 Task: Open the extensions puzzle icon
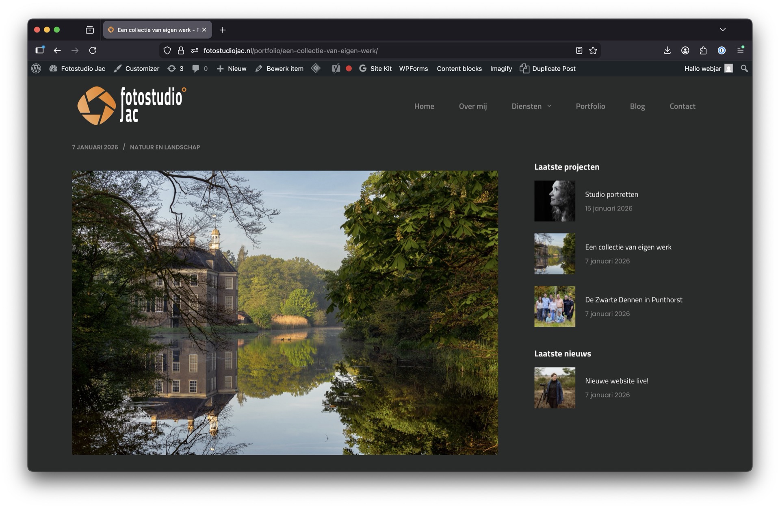click(703, 50)
